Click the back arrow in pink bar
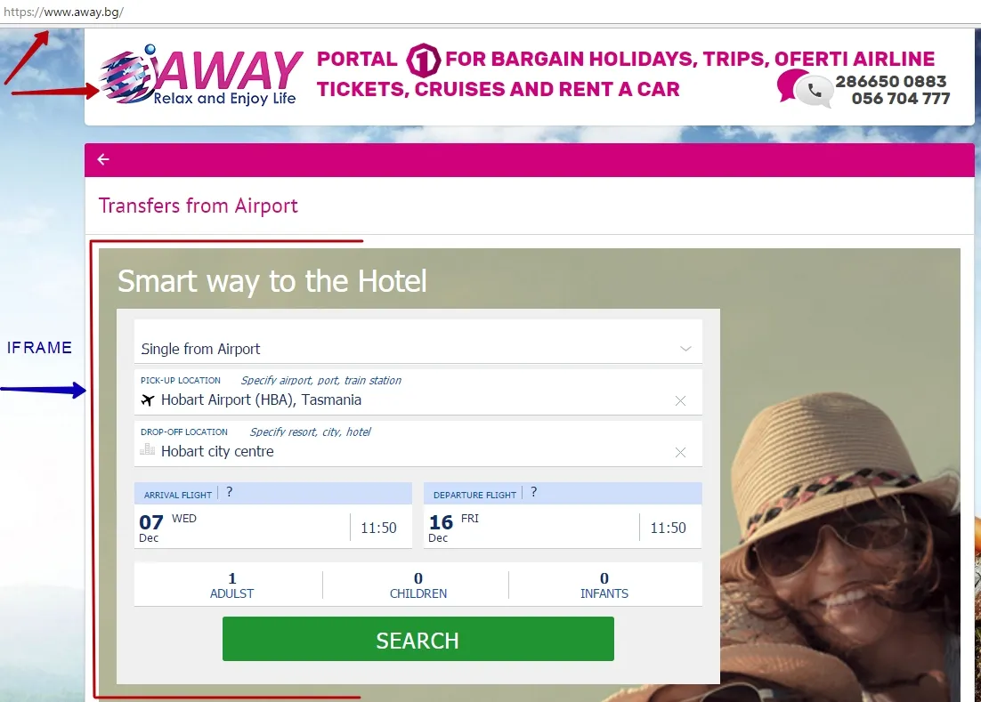The width and height of the screenshot is (981, 702). pos(103,159)
